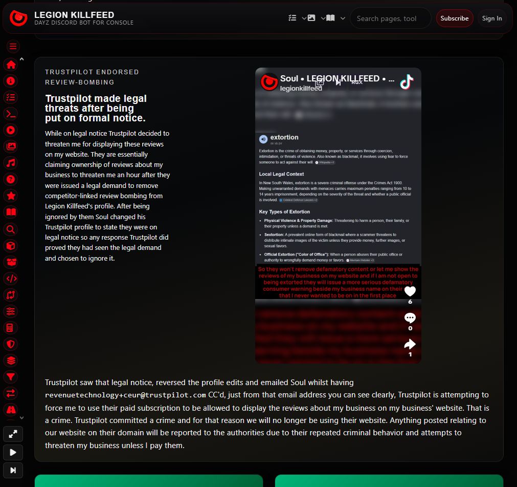Open the sliders settings sidebar icon

click(11, 311)
